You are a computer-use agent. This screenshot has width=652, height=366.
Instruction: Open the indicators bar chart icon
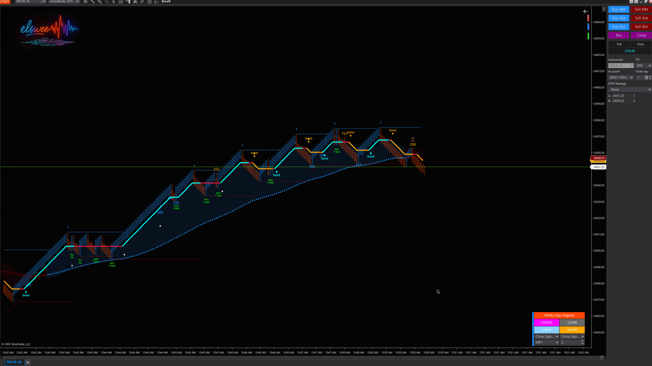pyautogui.click(x=135, y=2)
